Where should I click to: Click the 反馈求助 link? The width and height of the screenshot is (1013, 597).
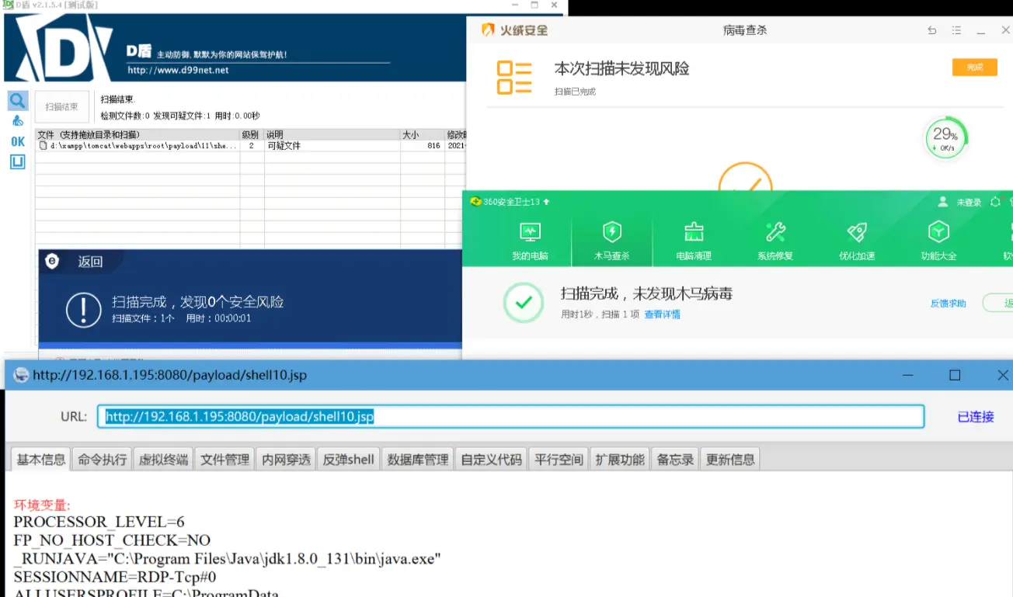click(x=948, y=304)
